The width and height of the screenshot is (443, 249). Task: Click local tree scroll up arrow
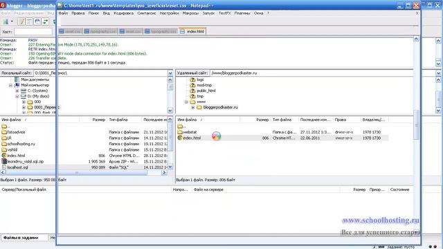170,80
